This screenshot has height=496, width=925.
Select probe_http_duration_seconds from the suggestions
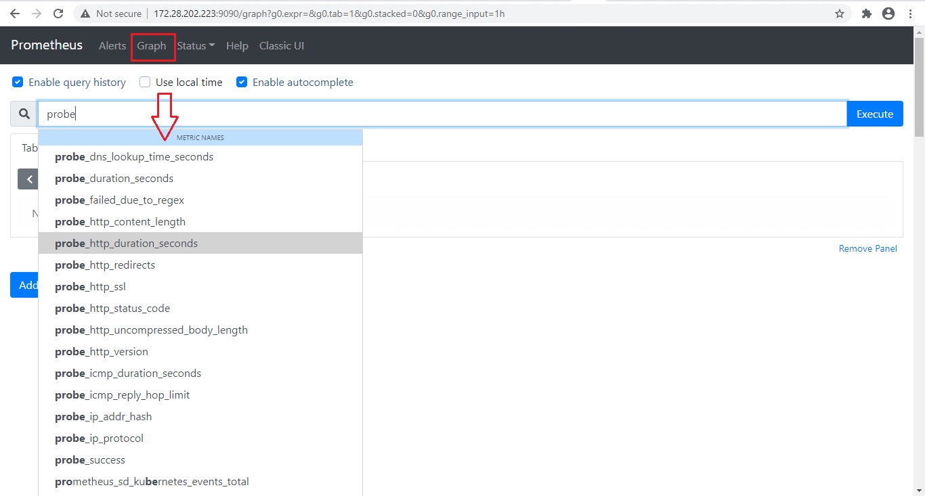[x=126, y=243]
